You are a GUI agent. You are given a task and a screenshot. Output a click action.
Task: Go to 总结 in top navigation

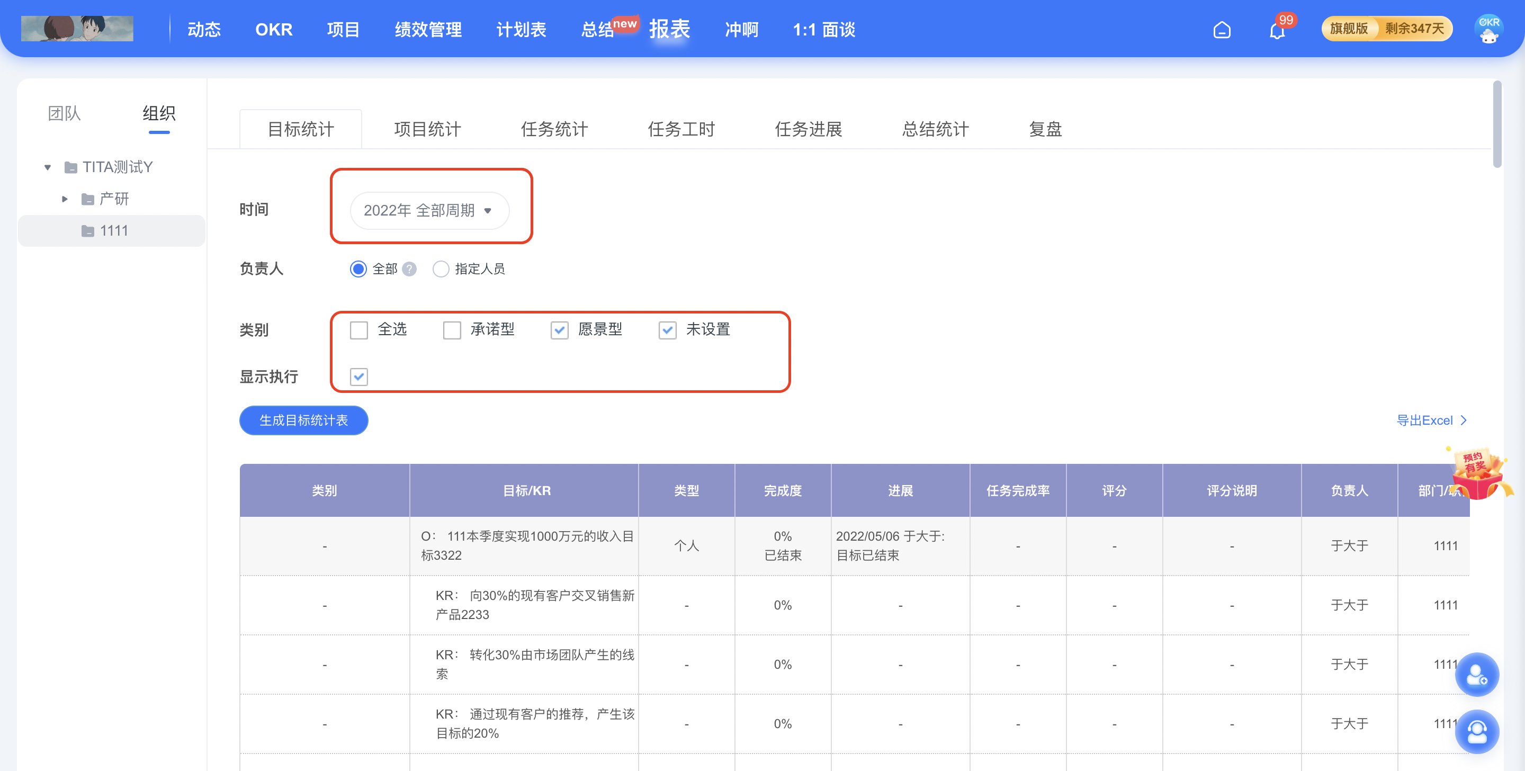(x=597, y=30)
